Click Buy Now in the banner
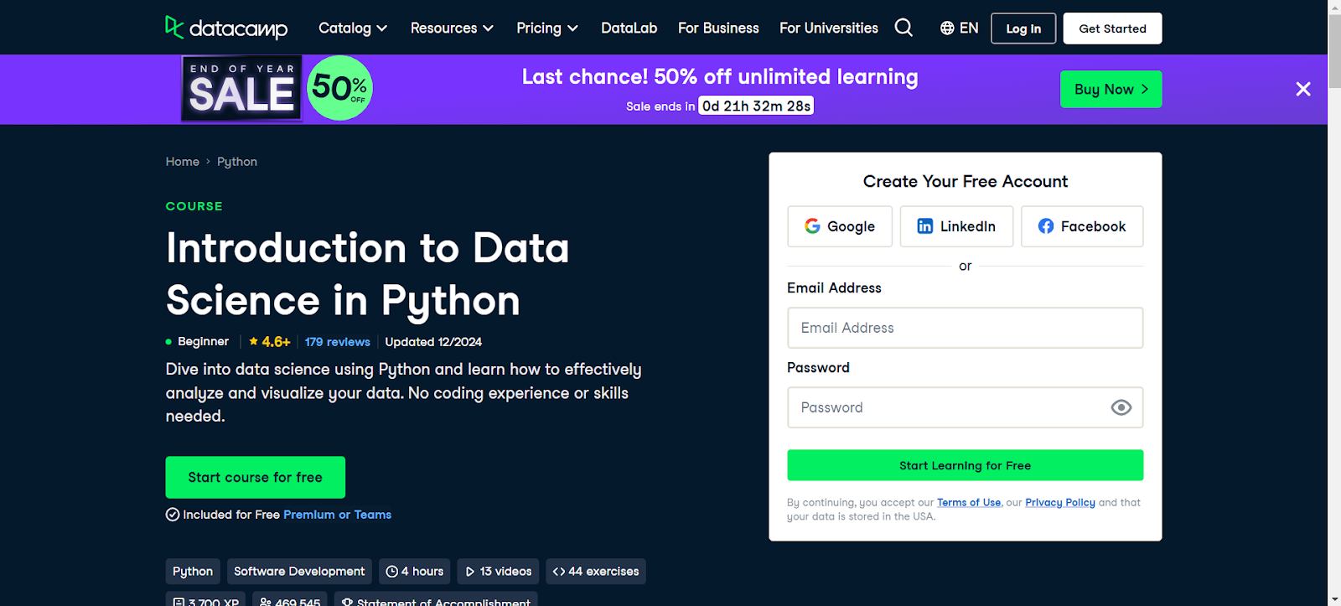Image resolution: width=1341 pixels, height=606 pixels. click(1111, 89)
